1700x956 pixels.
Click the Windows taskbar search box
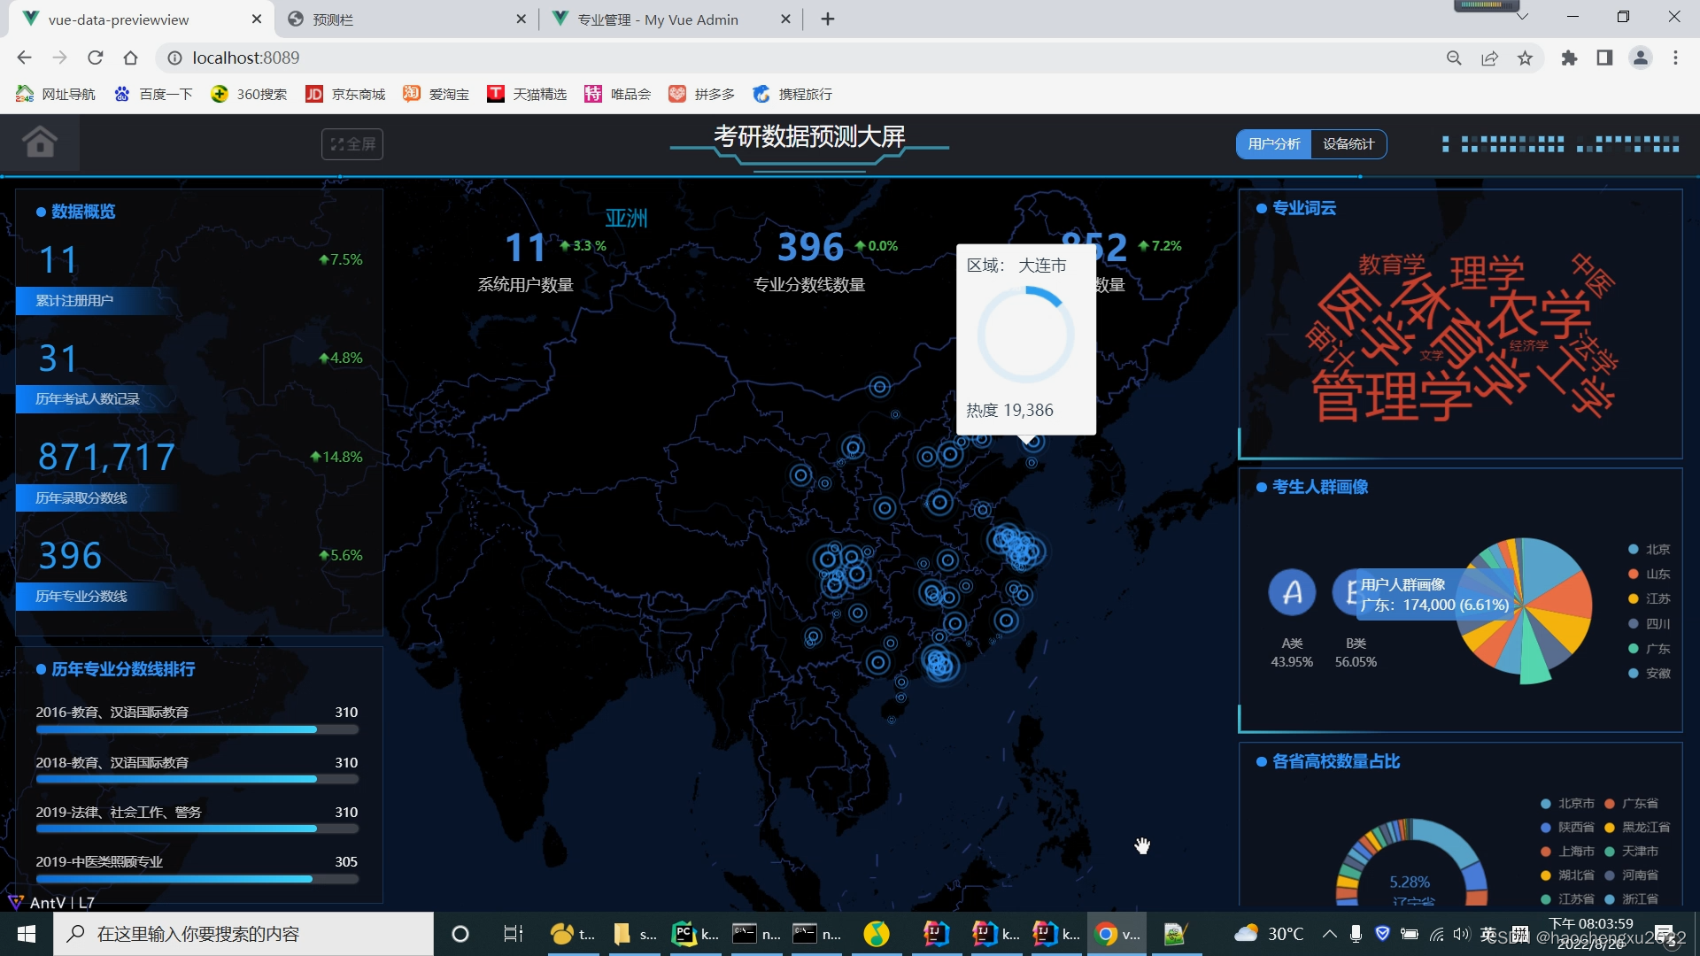click(x=243, y=934)
